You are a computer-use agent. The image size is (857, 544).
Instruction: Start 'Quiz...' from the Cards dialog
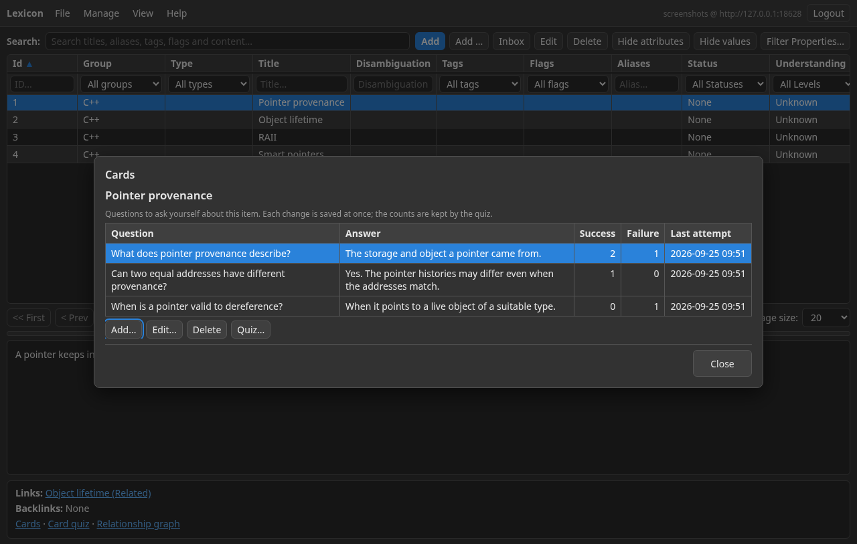coord(251,330)
